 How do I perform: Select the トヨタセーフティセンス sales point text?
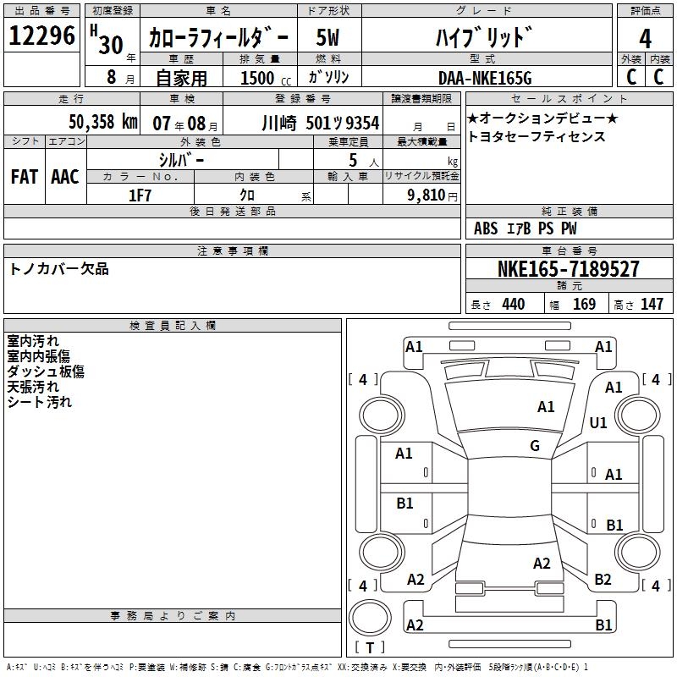[537, 136]
